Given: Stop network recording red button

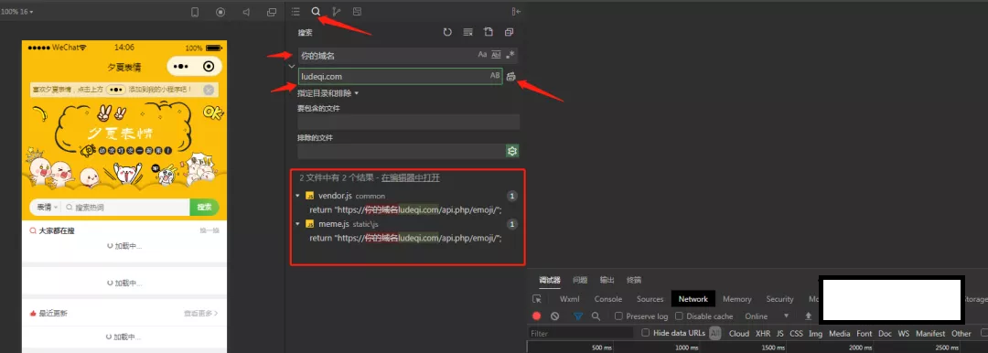Looking at the screenshot, I should click(537, 316).
